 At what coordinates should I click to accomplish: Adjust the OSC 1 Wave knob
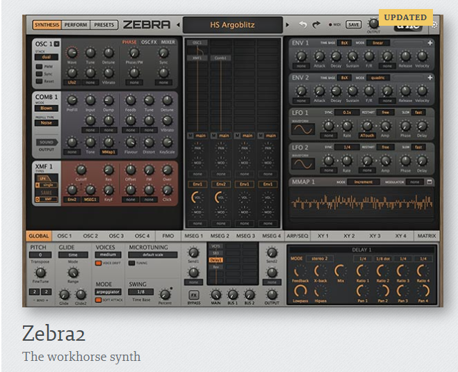pyautogui.click(x=72, y=53)
